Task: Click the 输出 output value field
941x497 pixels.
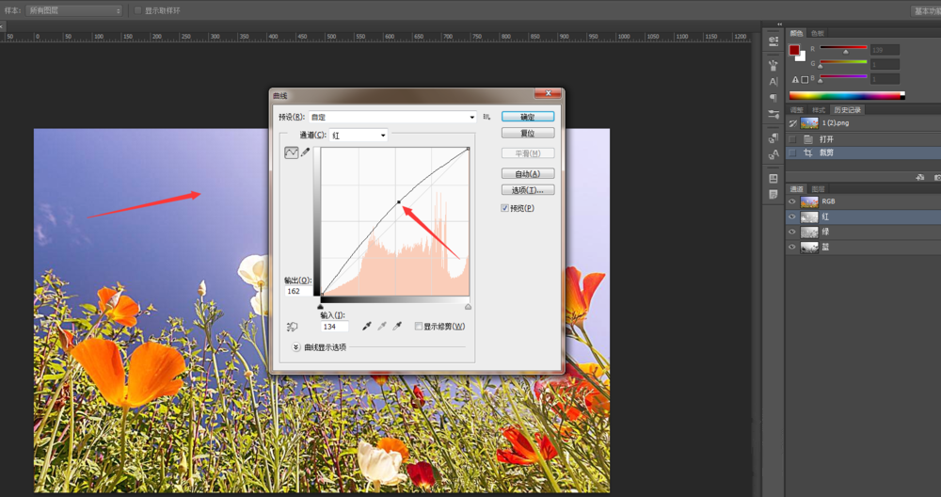Action: [298, 292]
